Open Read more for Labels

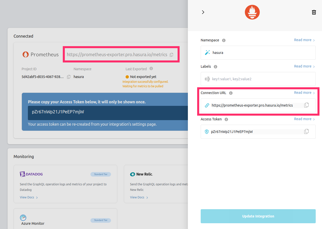[304, 66]
